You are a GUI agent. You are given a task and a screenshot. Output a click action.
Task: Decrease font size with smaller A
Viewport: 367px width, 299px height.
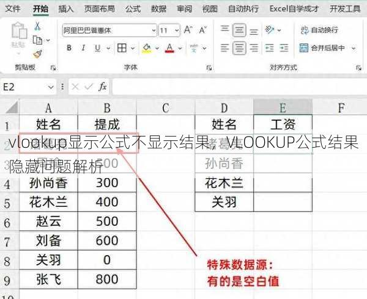click(202, 30)
